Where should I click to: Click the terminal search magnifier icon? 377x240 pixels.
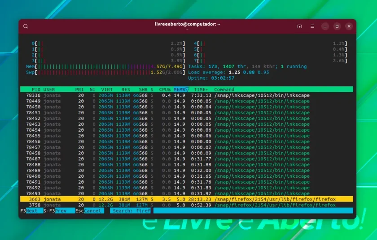point(26,26)
